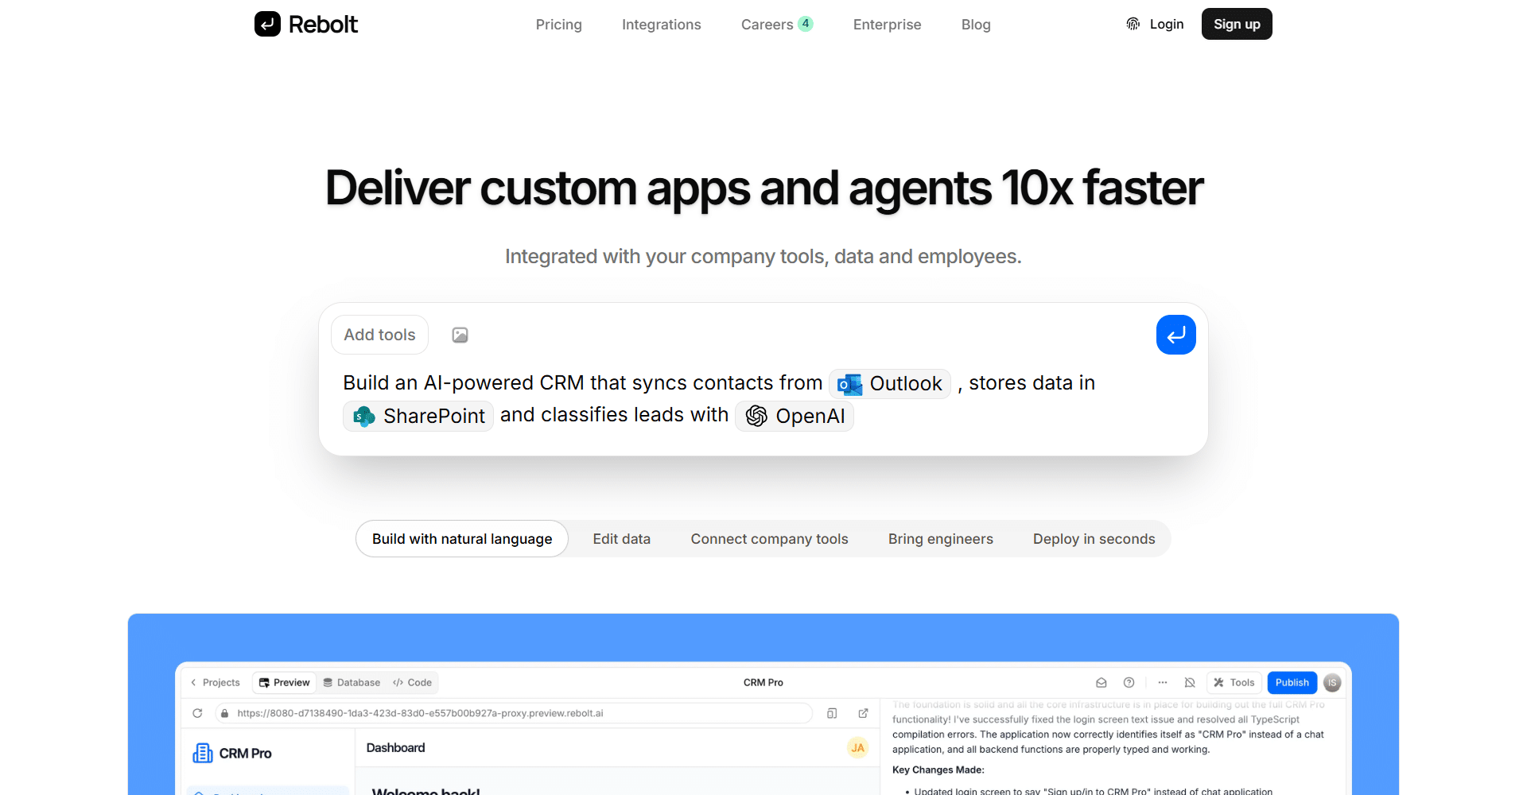This screenshot has width=1527, height=795.
Task: Click the refresh icon in preview browser
Action: 197,713
